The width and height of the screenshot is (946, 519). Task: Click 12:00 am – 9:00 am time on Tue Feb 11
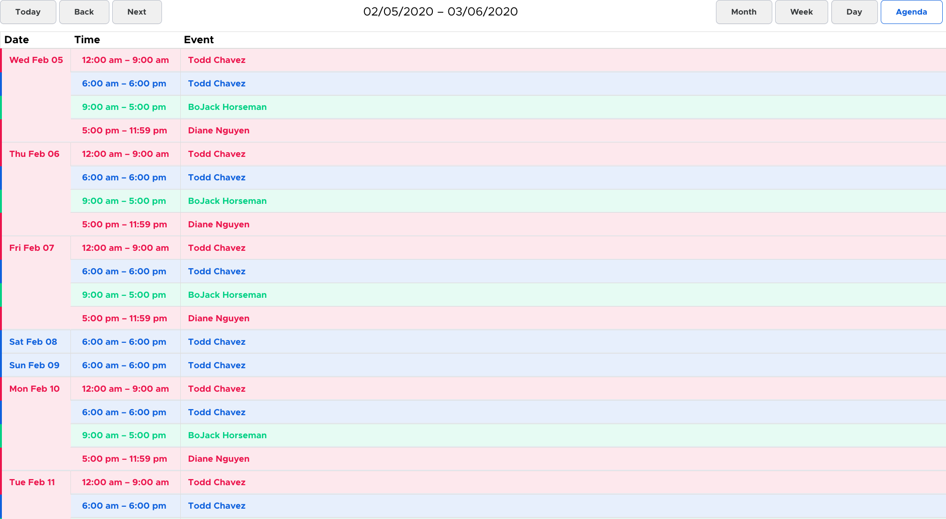click(x=125, y=482)
